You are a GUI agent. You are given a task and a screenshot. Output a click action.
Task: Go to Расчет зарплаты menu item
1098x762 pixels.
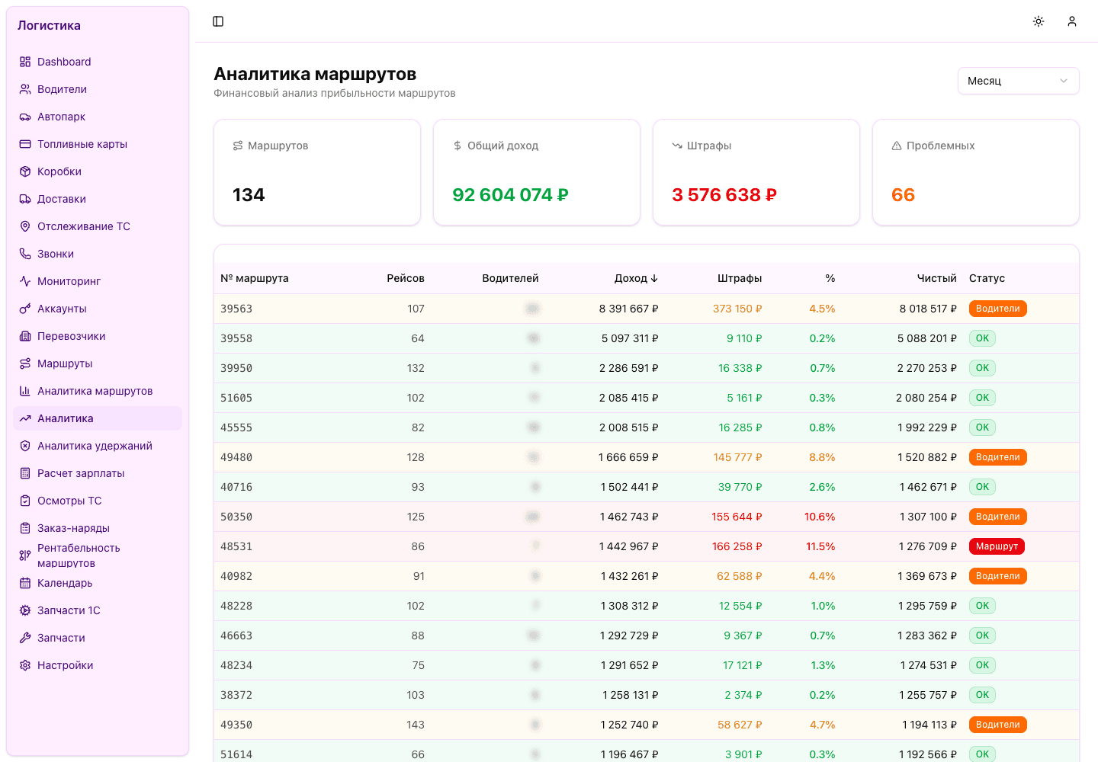tap(98, 473)
